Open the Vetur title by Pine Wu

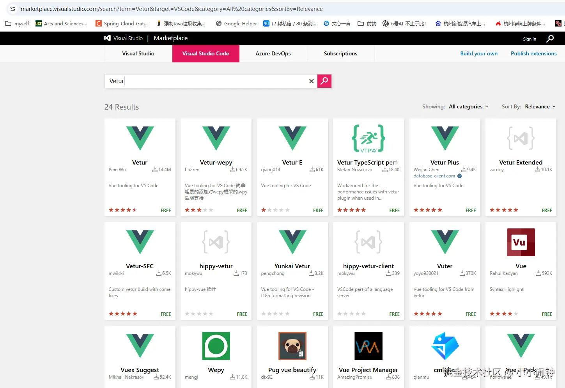pyautogui.click(x=140, y=162)
